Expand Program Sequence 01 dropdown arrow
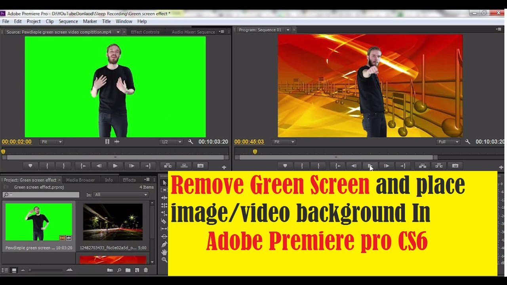 pyautogui.click(x=288, y=30)
